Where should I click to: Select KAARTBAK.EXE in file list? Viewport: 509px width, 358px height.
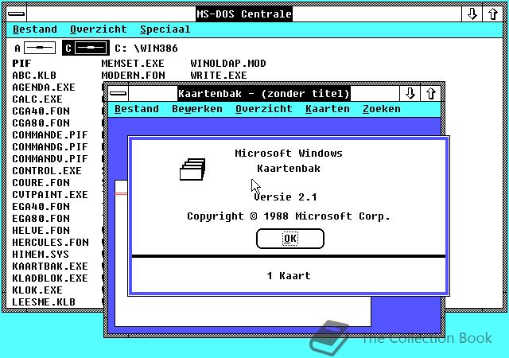(x=50, y=267)
